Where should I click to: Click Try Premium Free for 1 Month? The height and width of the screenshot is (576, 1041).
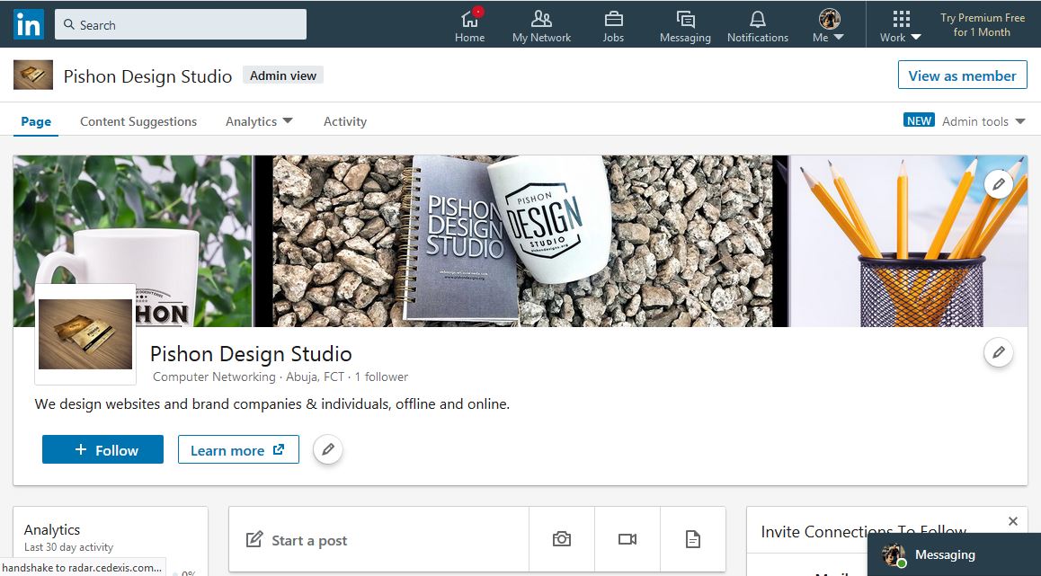983,25
